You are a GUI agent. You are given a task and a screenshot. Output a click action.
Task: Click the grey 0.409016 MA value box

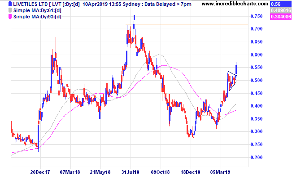pos(281,10)
